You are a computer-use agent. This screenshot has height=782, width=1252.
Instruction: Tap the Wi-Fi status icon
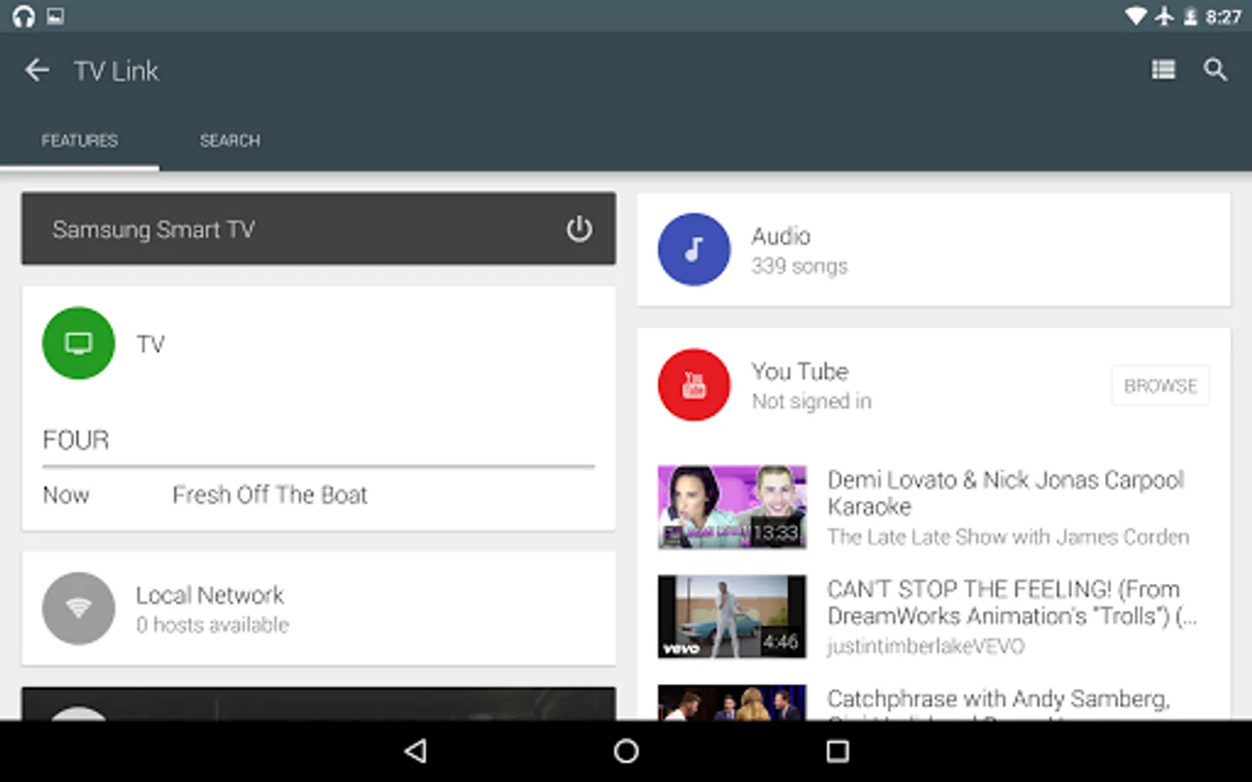pos(1135,17)
